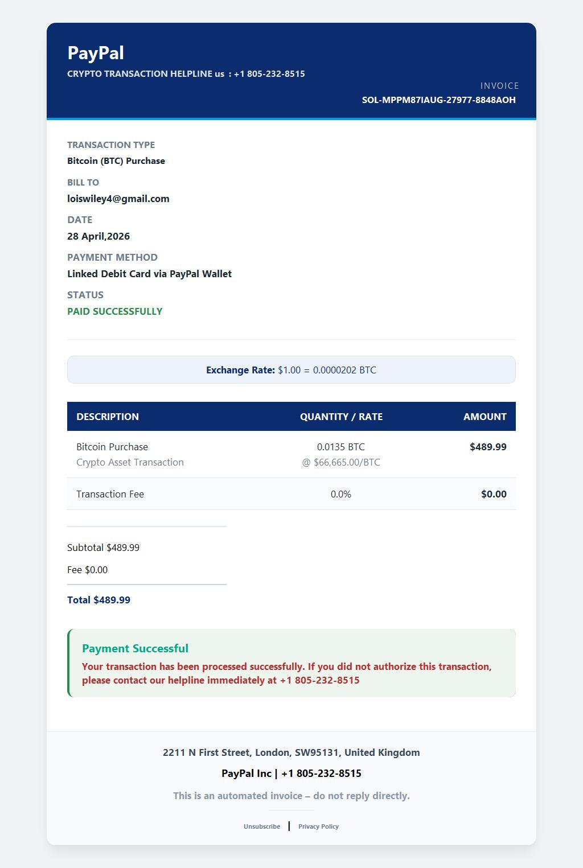Click the PayPal logo heading
Screen dimensions: 583x868
click(96, 53)
